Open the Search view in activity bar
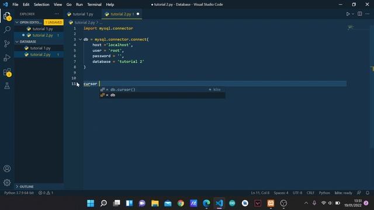This screenshot has height=210, width=374. (7, 30)
